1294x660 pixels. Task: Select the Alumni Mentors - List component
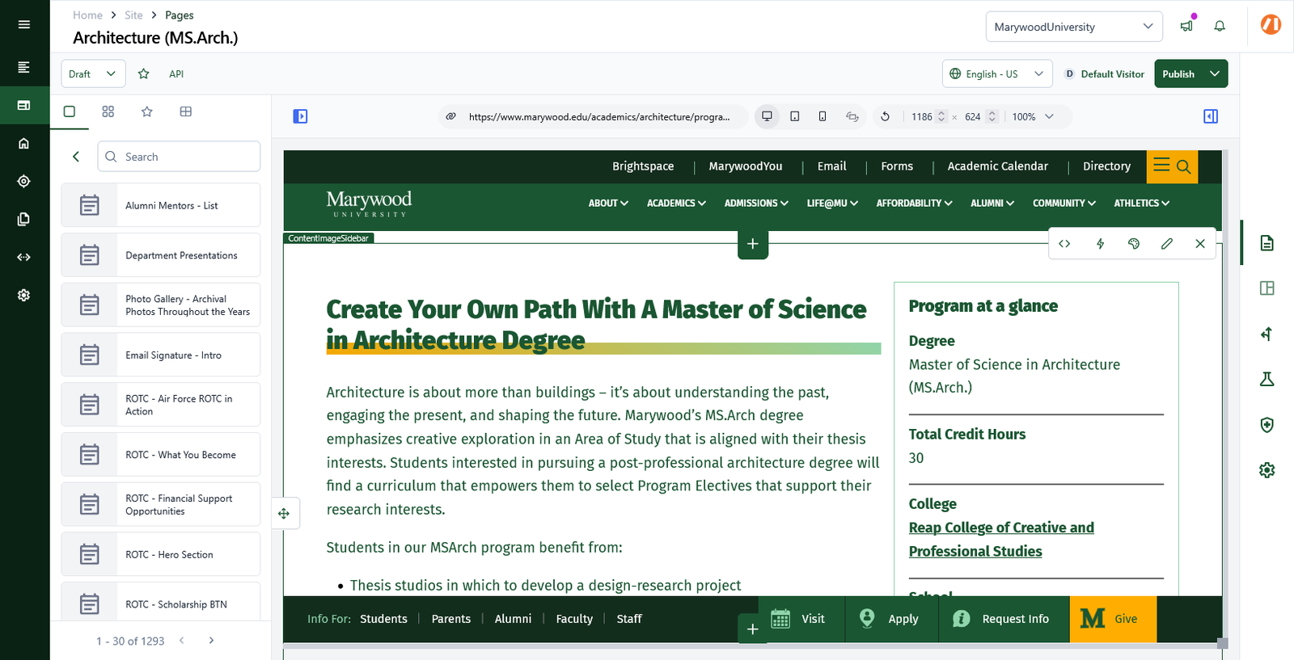click(x=161, y=205)
